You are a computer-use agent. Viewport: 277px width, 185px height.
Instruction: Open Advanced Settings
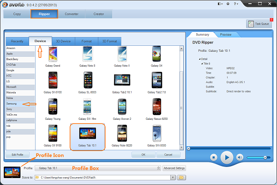tap(174, 168)
